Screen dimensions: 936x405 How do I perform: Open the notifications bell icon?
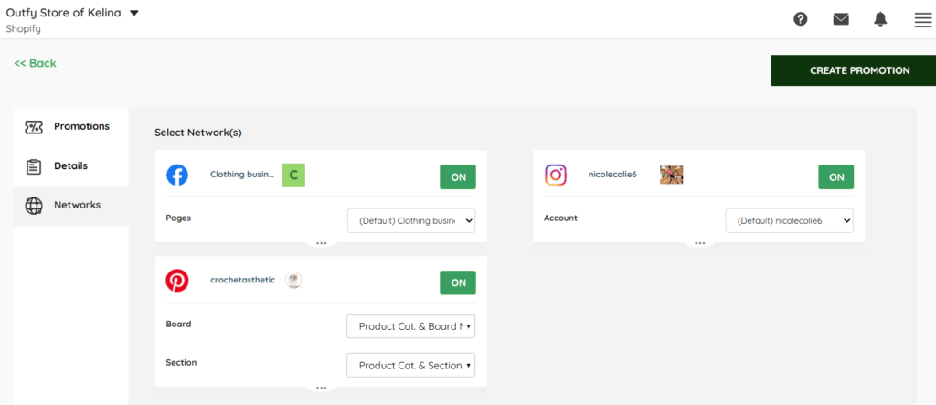(880, 19)
